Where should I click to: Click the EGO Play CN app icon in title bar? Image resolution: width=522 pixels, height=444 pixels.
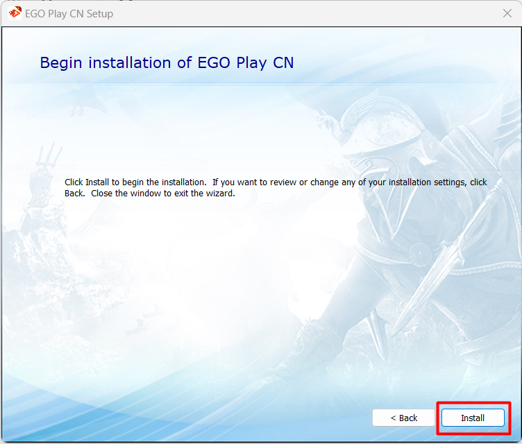coord(15,13)
